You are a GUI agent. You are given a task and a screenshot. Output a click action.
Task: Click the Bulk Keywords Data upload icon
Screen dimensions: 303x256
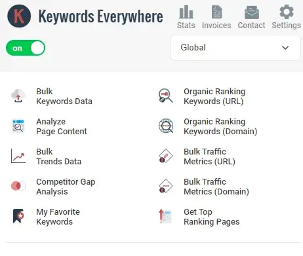pyautogui.click(x=18, y=96)
